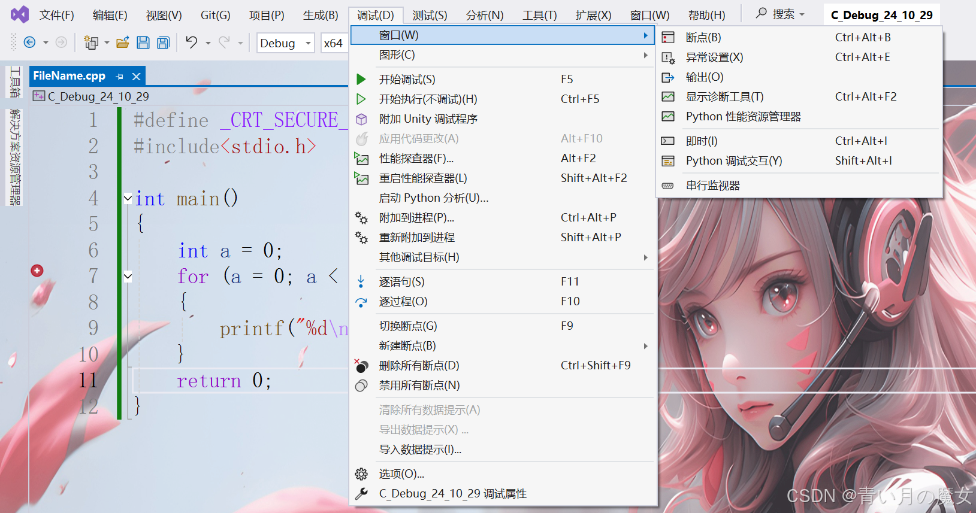Close the FileName.cpp tab
Viewport: 976px width, 513px height.
click(x=136, y=77)
